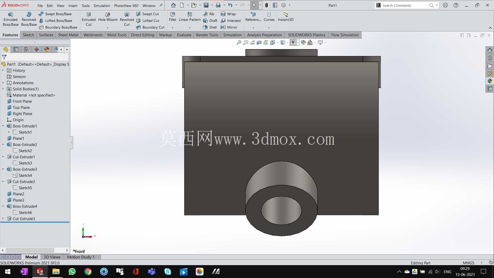This screenshot has width=494, height=278.
Task: Open the Motion Study 1 tab
Action: [81, 257]
